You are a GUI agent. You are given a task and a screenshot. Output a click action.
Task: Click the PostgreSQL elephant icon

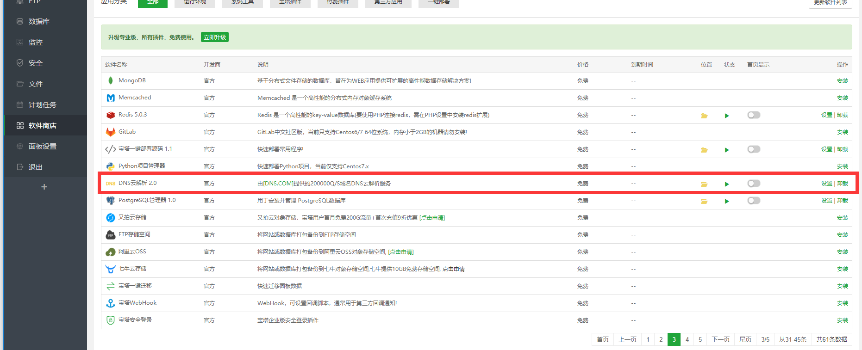point(110,200)
